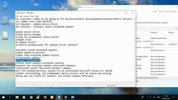178x100 pixels.
Task: Click the line '2nd Solution : Unistall recent installed updates'
Action: coord(44,27)
